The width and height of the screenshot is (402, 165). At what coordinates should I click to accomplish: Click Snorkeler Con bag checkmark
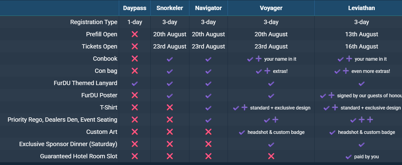170,71
